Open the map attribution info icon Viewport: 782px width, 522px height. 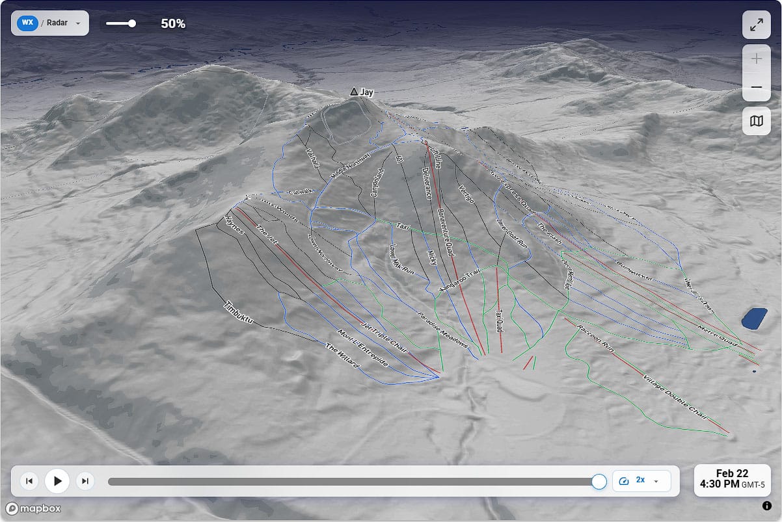coord(766,505)
